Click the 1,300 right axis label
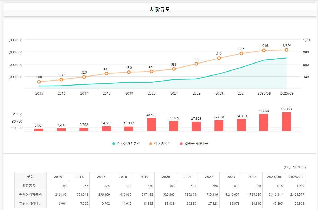Screen dimensions: 318x210 point(307,40)
